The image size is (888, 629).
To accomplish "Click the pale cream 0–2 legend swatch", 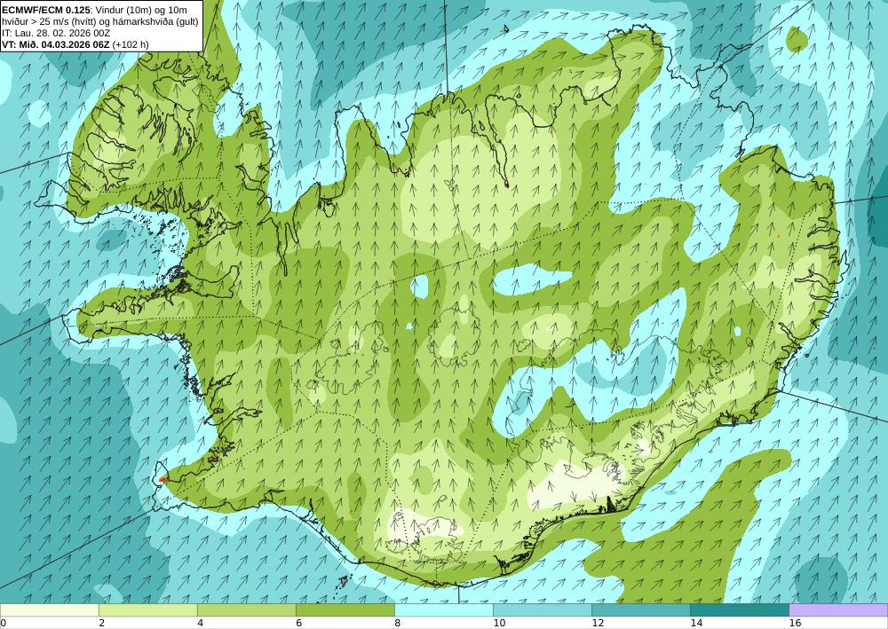I will 49,610.
